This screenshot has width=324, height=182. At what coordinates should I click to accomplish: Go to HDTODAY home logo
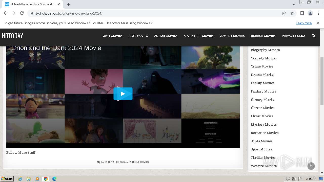13,36
